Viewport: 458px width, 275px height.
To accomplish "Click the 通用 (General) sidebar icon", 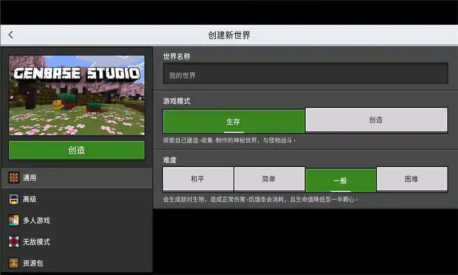I will (x=14, y=178).
